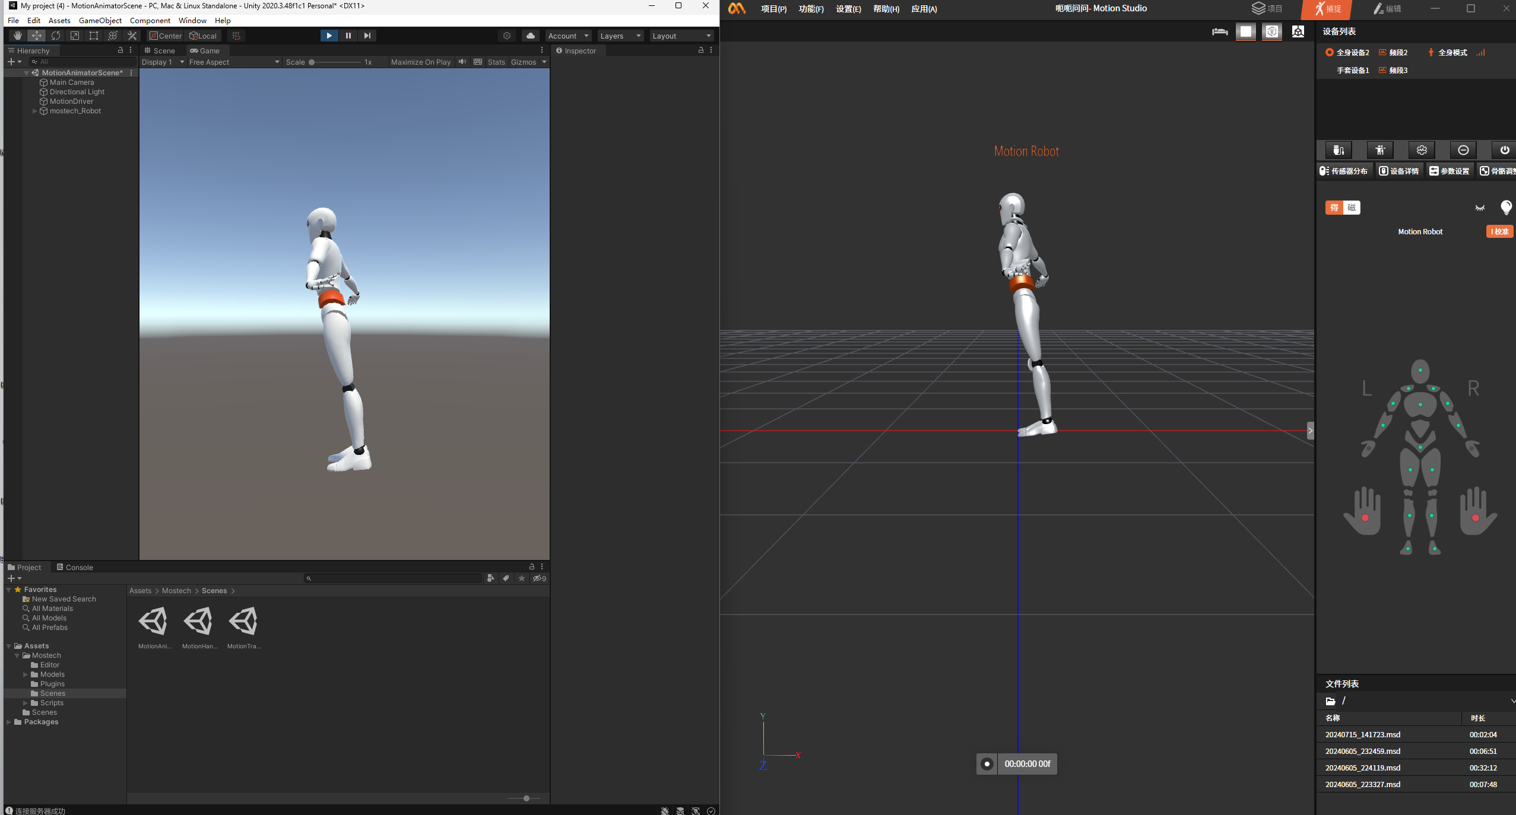Select the 全身设备2 radio button
The height and width of the screenshot is (815, 1516).
point(1330,53)
